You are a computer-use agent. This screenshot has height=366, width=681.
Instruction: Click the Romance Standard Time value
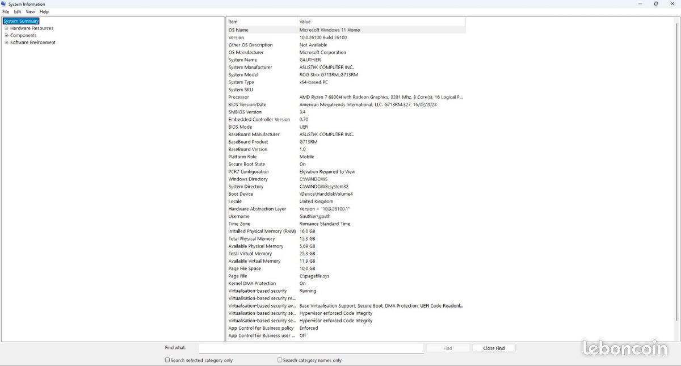325,224
